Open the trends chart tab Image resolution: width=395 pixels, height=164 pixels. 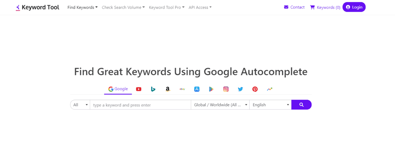[270, 89]
